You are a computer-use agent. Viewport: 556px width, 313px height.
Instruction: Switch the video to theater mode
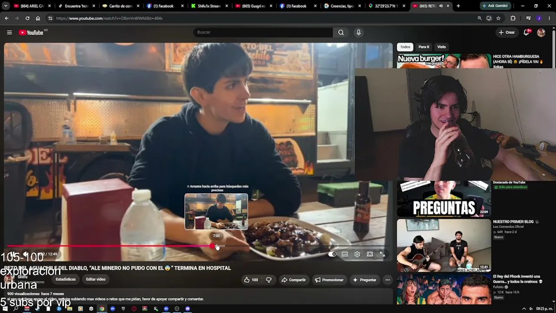370,254
